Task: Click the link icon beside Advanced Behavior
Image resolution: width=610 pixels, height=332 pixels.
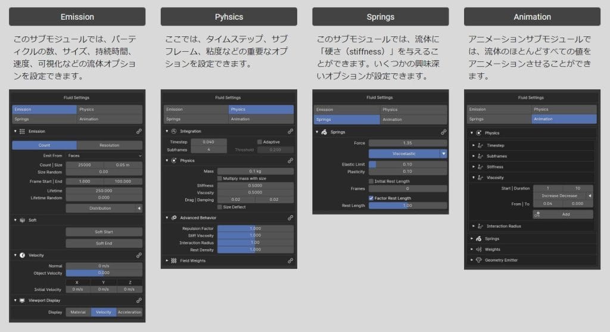Action: click(290, 218)
